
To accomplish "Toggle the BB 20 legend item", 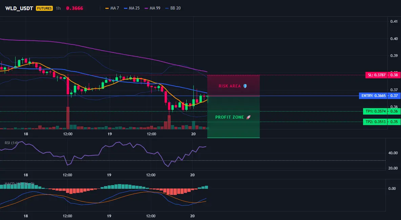I will (173, 8).
